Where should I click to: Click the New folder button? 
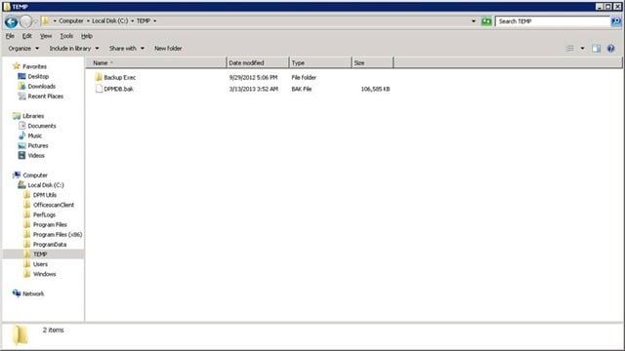168,49
